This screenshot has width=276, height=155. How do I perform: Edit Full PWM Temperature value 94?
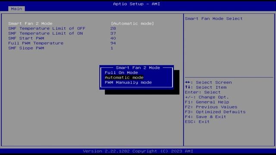pyautogui.click(x=113, y=43)
